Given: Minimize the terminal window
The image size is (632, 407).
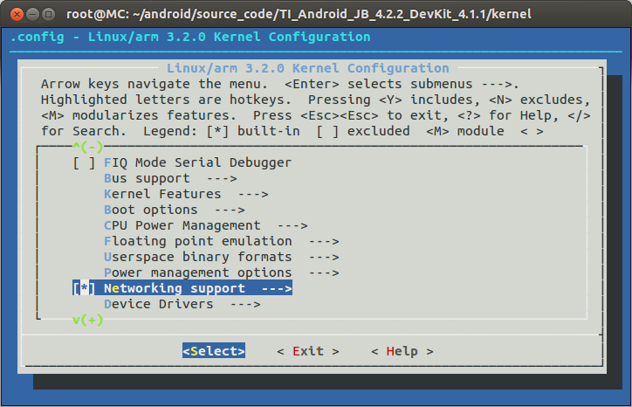Looking at the screenshot, I should pyautogui.click(x=32, y=15).
